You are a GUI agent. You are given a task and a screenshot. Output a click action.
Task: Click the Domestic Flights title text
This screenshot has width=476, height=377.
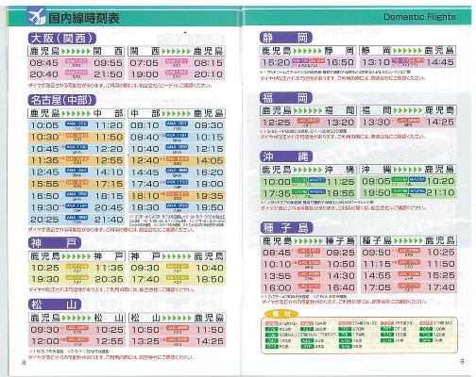(419, 17)
